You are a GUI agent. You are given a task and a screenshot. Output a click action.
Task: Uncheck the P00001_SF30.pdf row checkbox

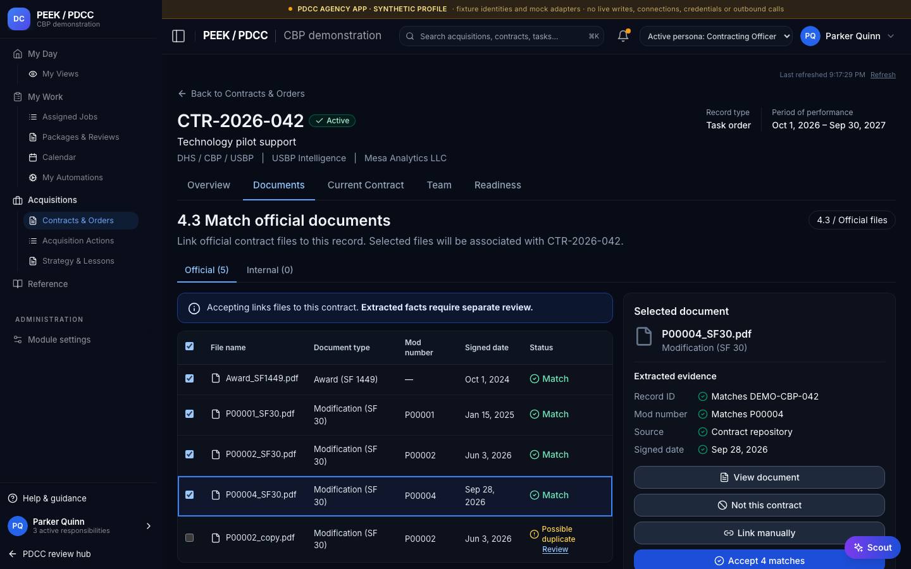click(x=189, y=413)
